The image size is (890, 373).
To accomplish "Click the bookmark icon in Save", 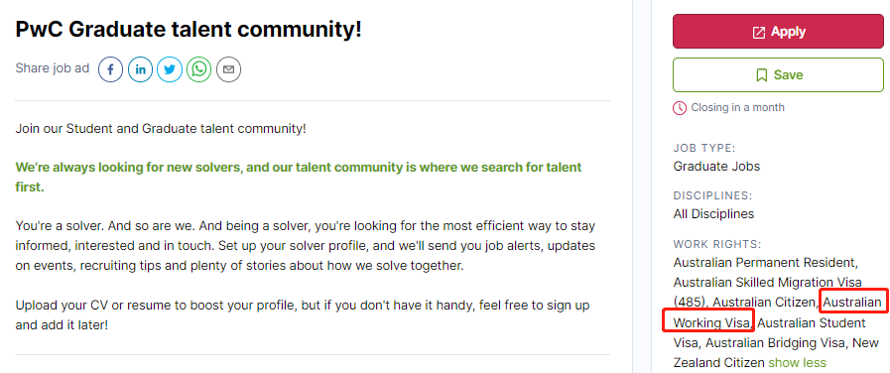I will (762, 75).
